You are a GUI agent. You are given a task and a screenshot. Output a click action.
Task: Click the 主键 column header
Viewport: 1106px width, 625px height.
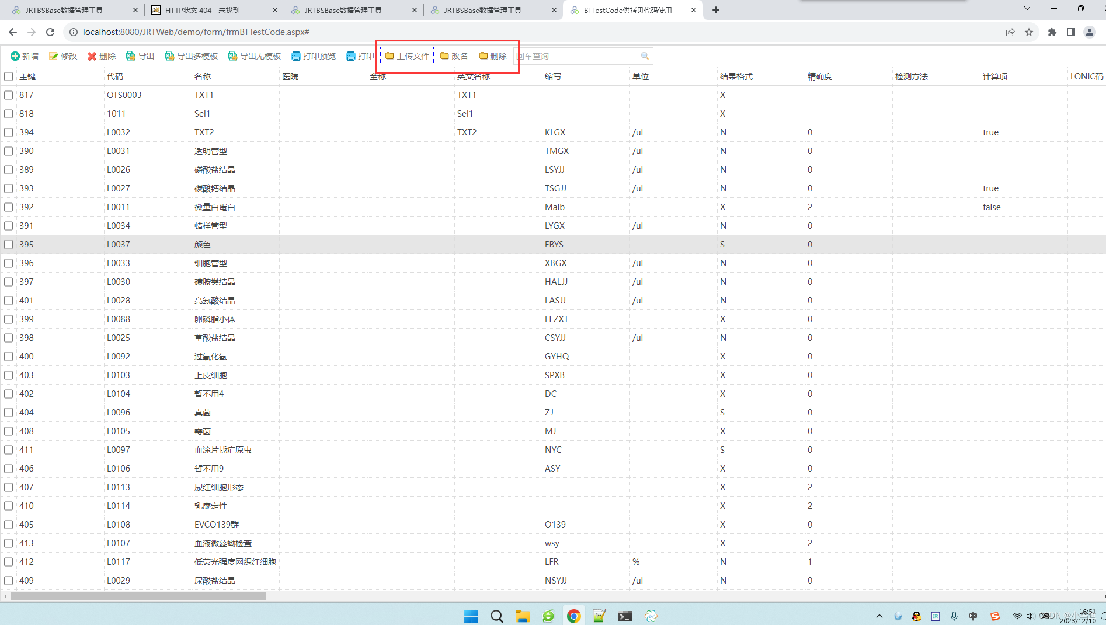pyautogui.click(x=27, y=76)
